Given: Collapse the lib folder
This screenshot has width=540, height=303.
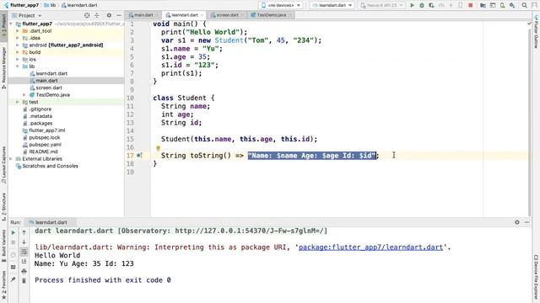Looking at the screenshot, I should 18,66.
